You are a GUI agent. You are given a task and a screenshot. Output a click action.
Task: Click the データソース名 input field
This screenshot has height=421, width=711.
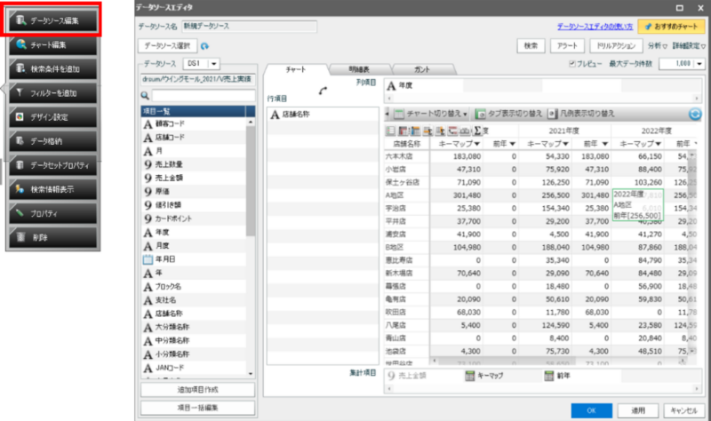coord(250,27)
